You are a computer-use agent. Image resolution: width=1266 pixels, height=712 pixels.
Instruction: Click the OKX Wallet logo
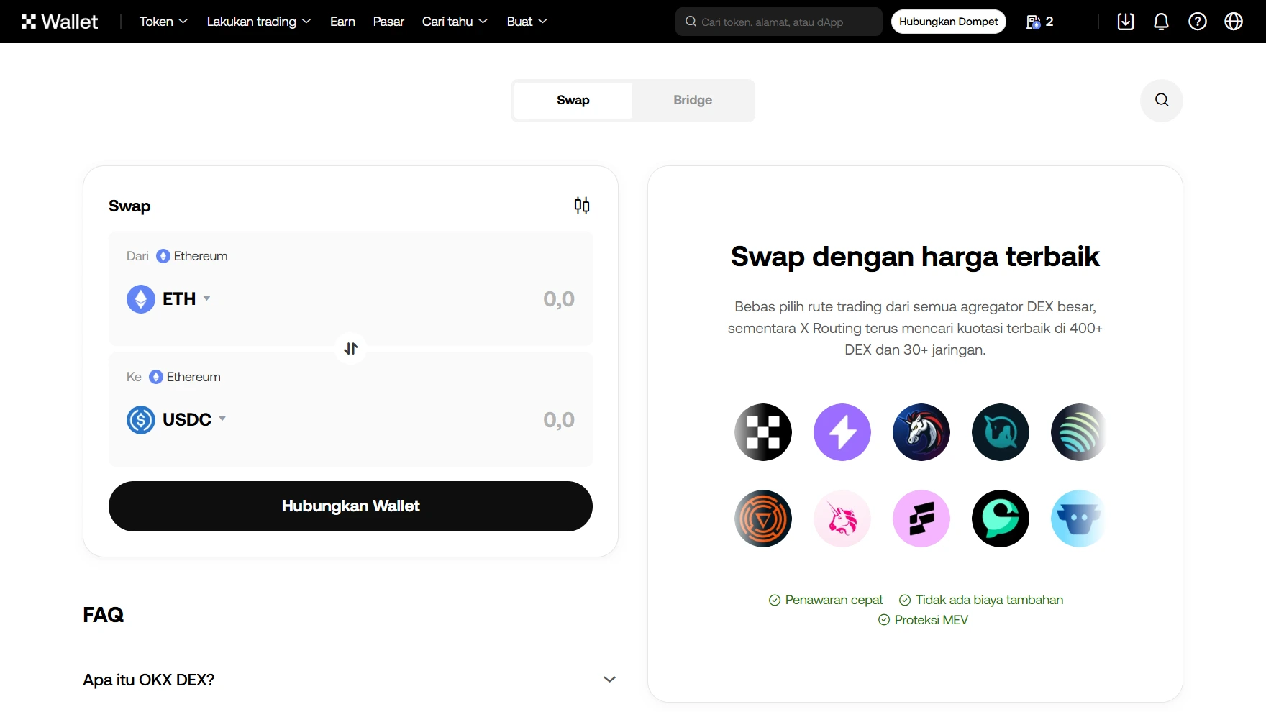(x=60, y=22)
